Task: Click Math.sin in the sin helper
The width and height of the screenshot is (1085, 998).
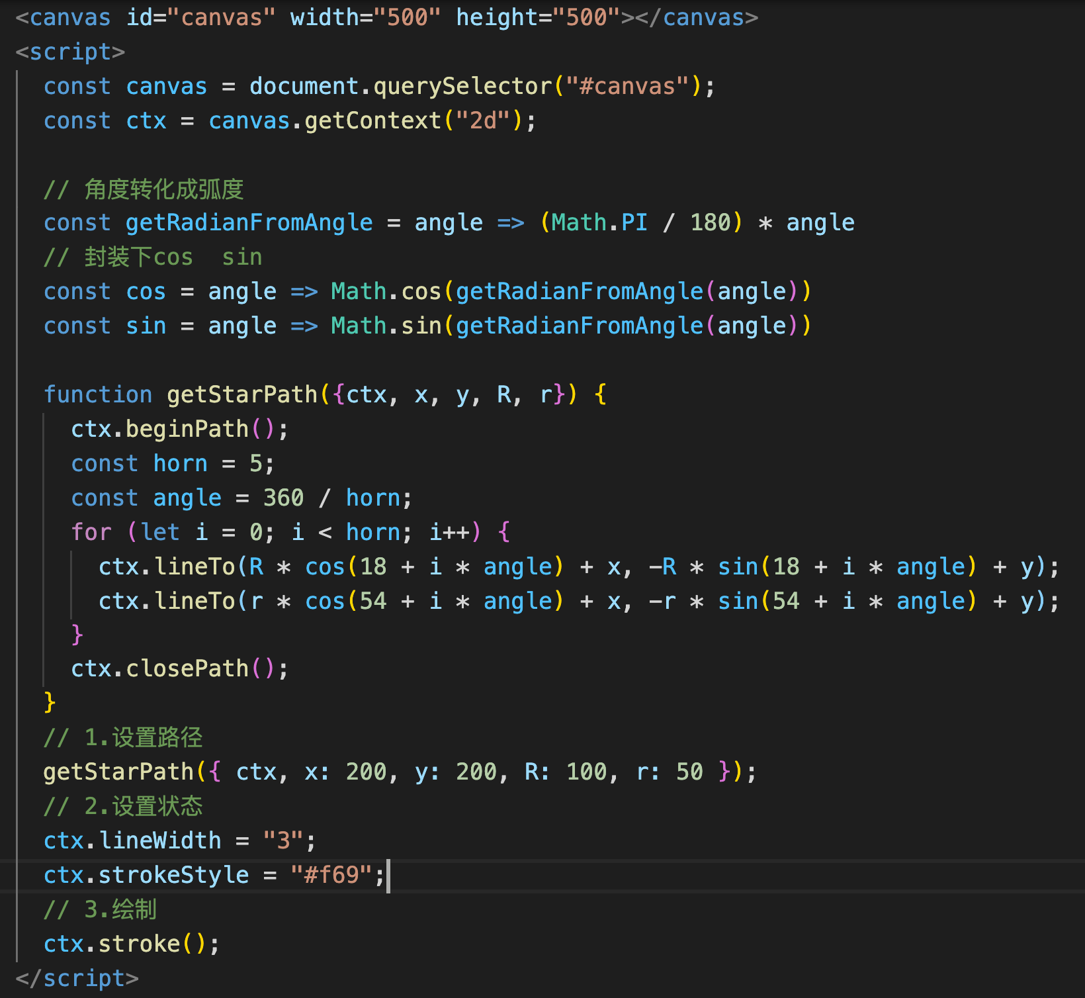Action: point(386,326)
